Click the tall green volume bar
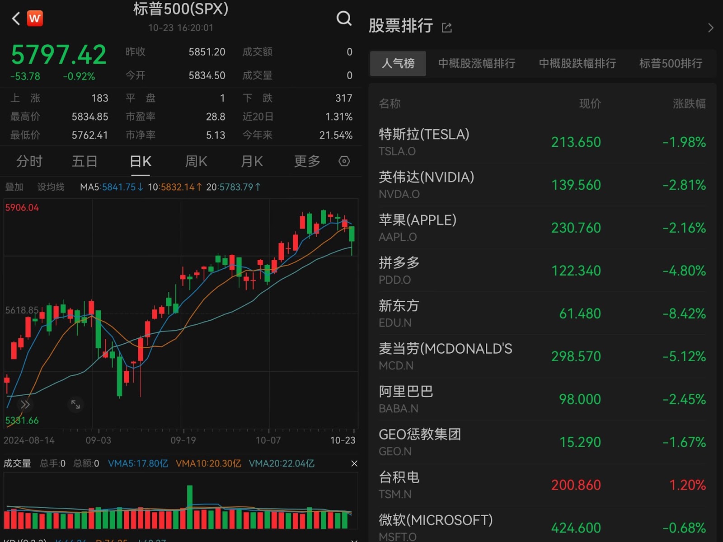The width and height of the screenshot is (723, 542). coord(190,507)
